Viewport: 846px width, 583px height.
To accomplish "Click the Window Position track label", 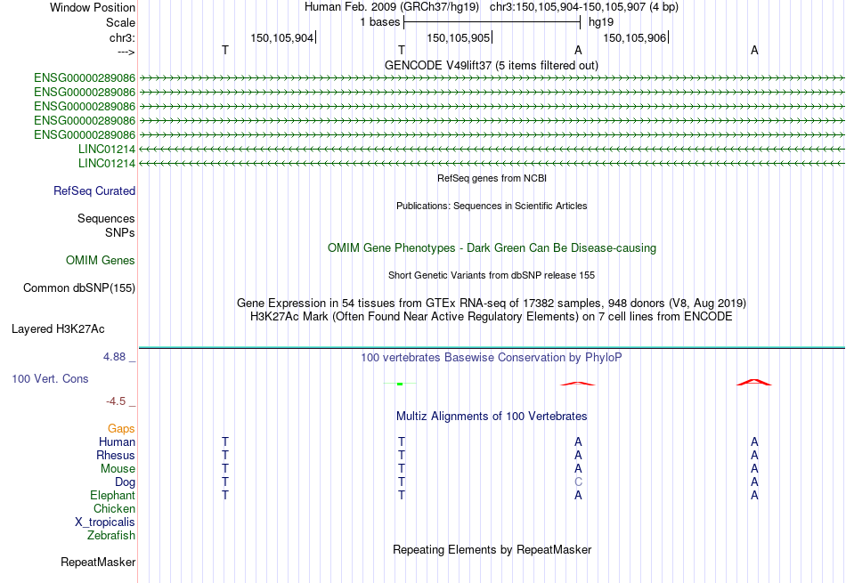I will (93, 7).
